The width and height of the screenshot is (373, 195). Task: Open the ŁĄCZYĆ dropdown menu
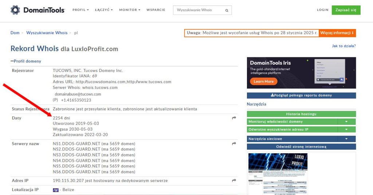(x=104, y=10)
